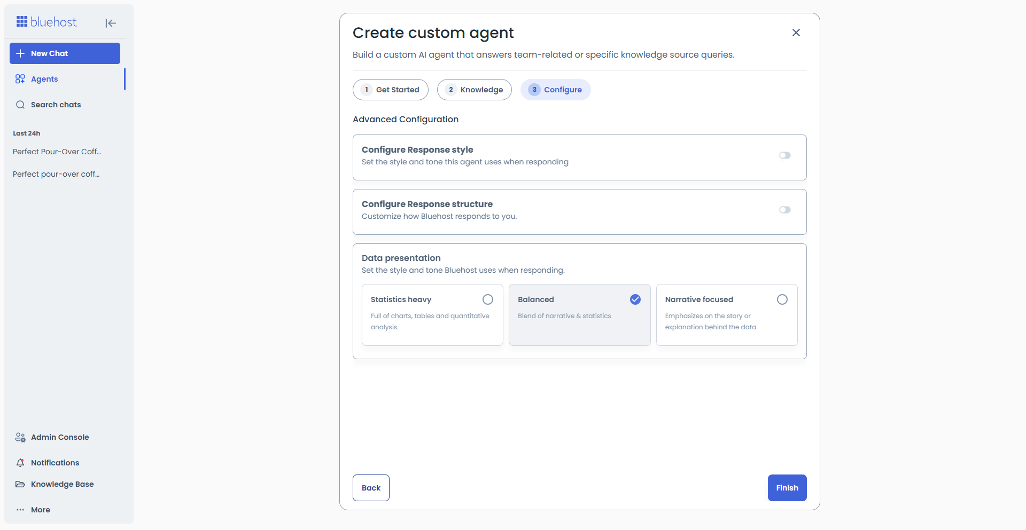Click 'Full of charts, tables and quantitative' description
Image resolution: width=1026 pixels, height=530 pixels.
(430, 316)
